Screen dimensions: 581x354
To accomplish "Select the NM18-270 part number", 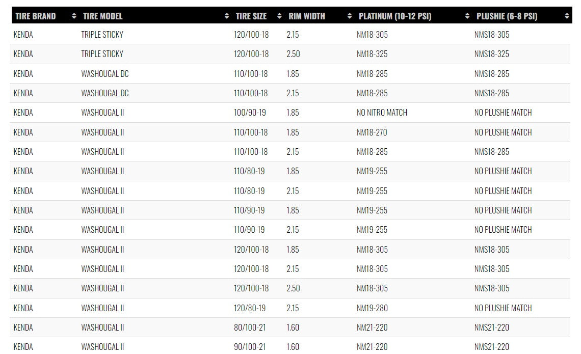I will point(372,132).
